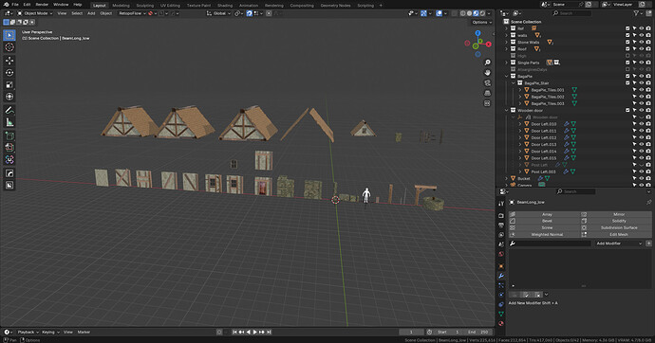Click the Blender logo menu

pyautogui.click(x=6, y=5)
